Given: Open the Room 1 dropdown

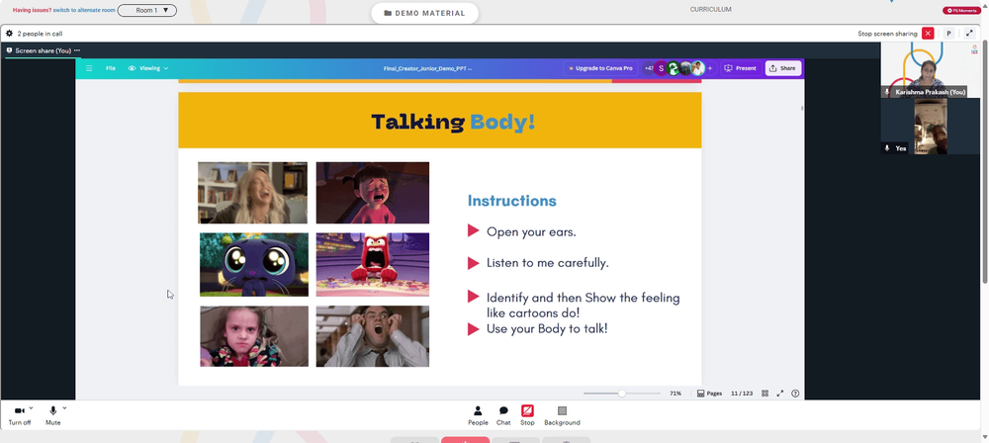Looking at the screenshot, I should (147, 10).
